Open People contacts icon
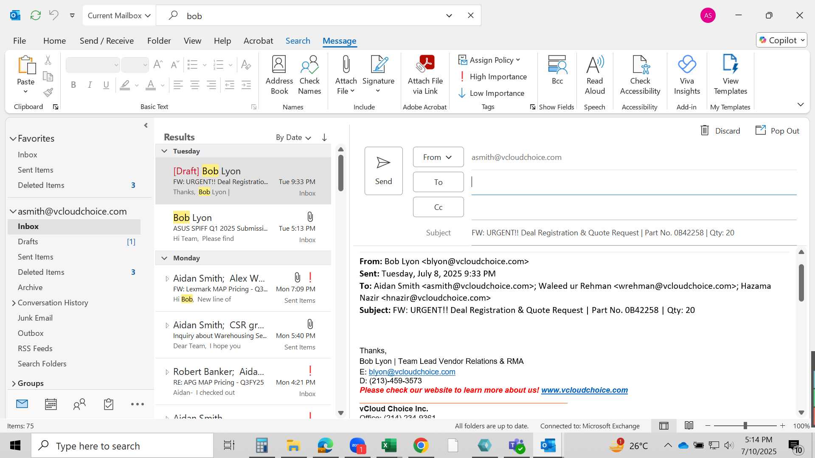 (79, 404)
